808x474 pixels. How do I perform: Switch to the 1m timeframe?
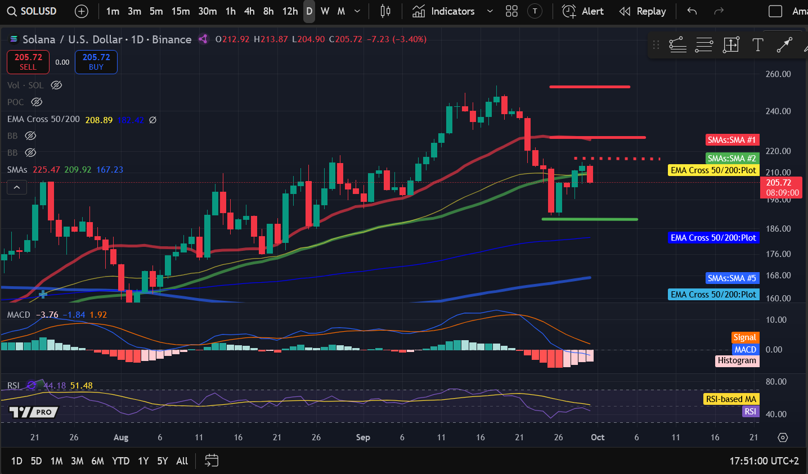113,11
